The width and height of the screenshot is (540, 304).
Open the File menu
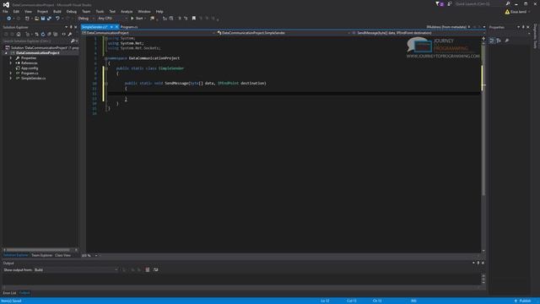[x=5, y=11]
